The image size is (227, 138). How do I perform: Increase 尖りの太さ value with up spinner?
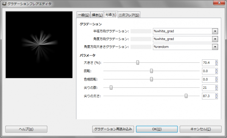tap(216, 95)
